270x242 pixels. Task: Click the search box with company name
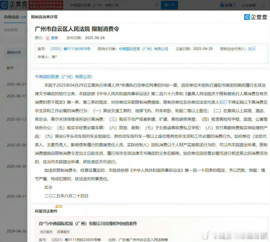coord(114,5)
